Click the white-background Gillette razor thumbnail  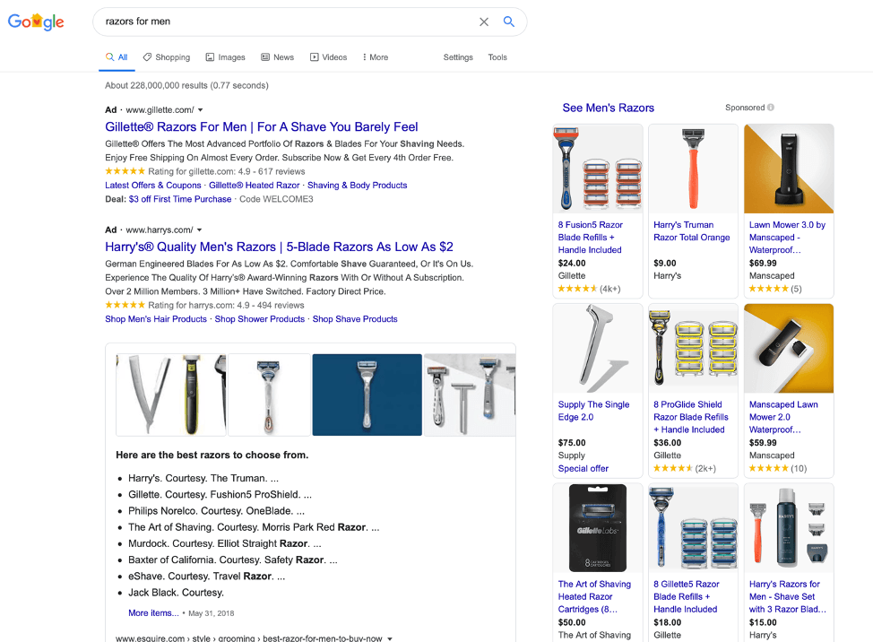tap(269, 395)
